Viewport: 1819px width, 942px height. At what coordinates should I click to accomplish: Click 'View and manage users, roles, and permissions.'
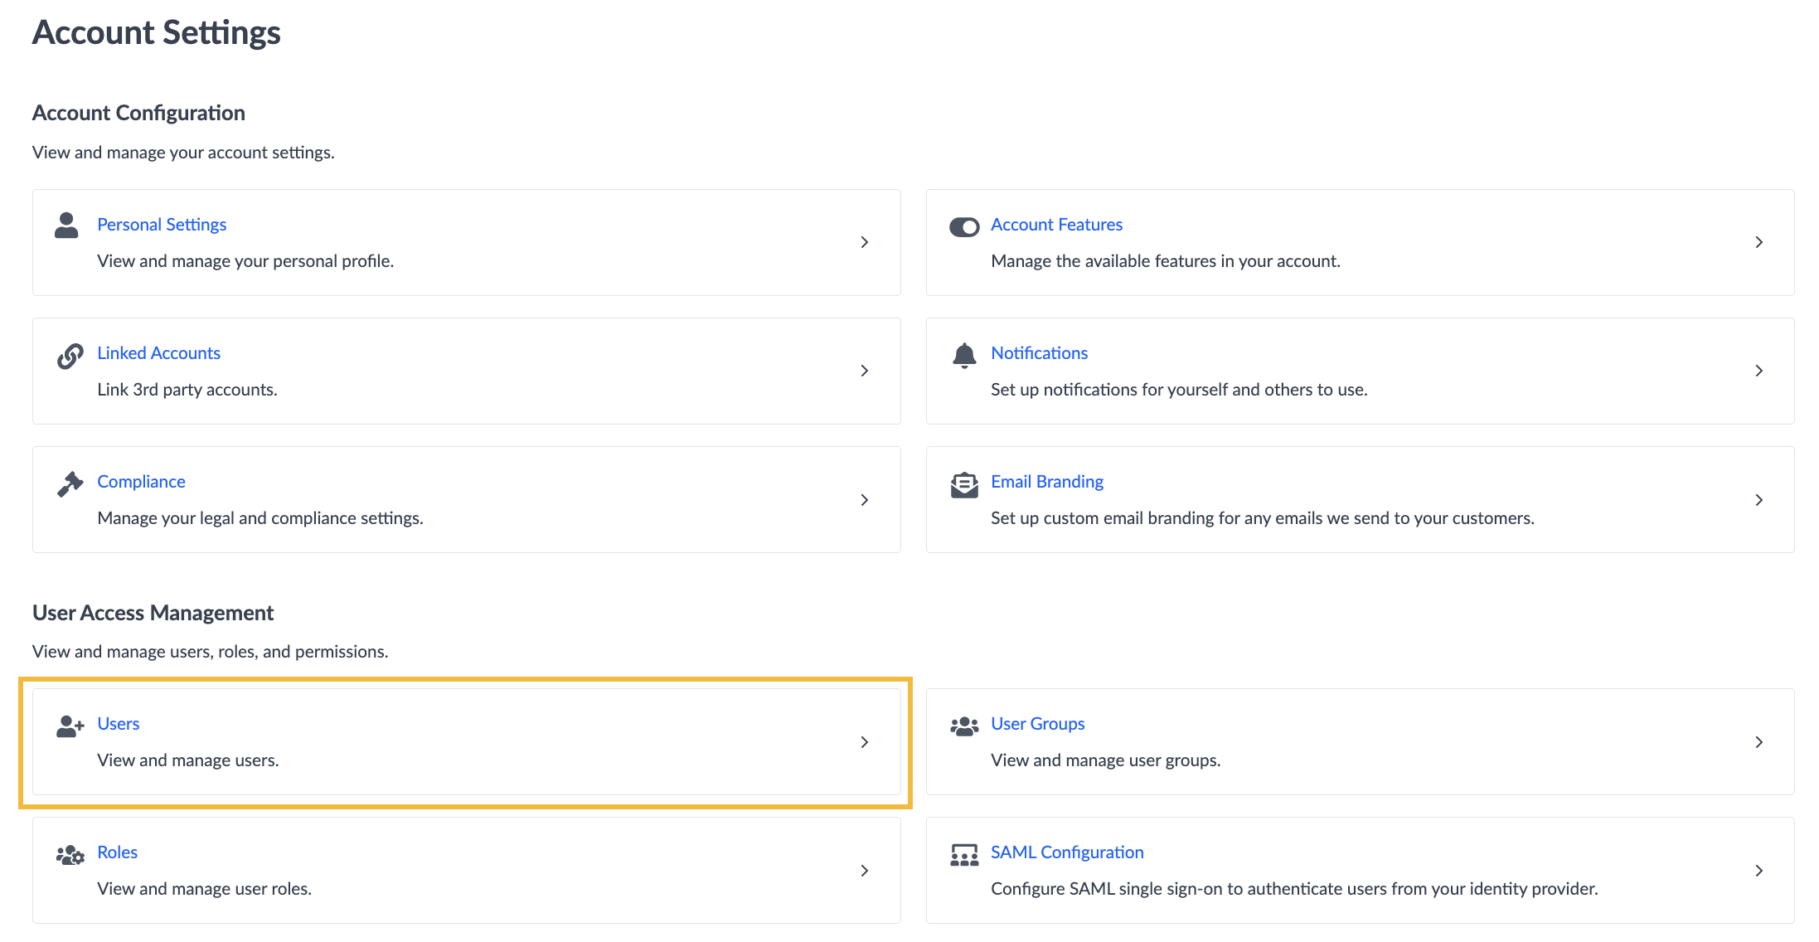coord(210,652)
